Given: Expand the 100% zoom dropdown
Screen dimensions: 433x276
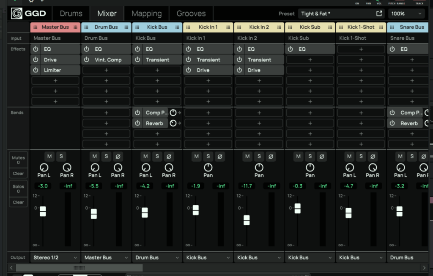Looking at the screenshot, I should (x=406, y=14).
